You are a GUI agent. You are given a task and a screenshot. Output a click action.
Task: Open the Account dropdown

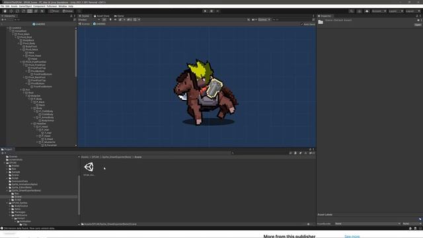point(379,11)
